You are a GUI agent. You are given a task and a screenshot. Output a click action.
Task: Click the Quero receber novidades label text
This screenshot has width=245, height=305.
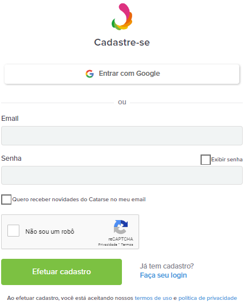tap(79, 200)
